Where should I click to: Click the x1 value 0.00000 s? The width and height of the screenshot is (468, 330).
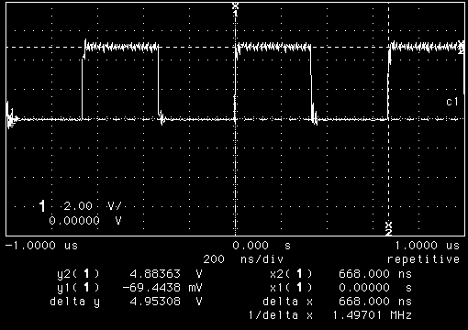[x=375, y=288]
